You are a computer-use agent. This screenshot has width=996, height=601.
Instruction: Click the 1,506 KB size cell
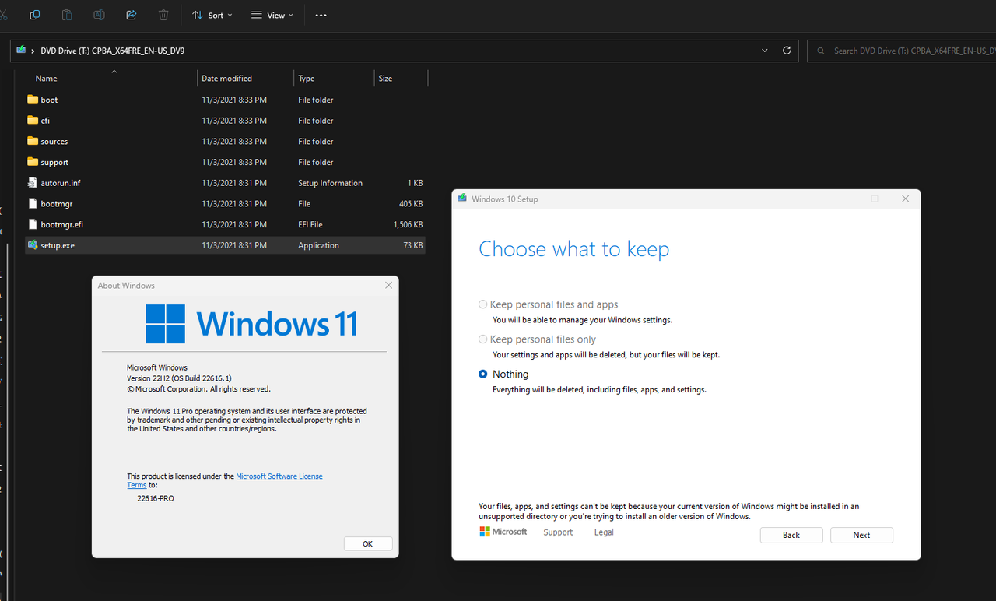click(408, 224)
